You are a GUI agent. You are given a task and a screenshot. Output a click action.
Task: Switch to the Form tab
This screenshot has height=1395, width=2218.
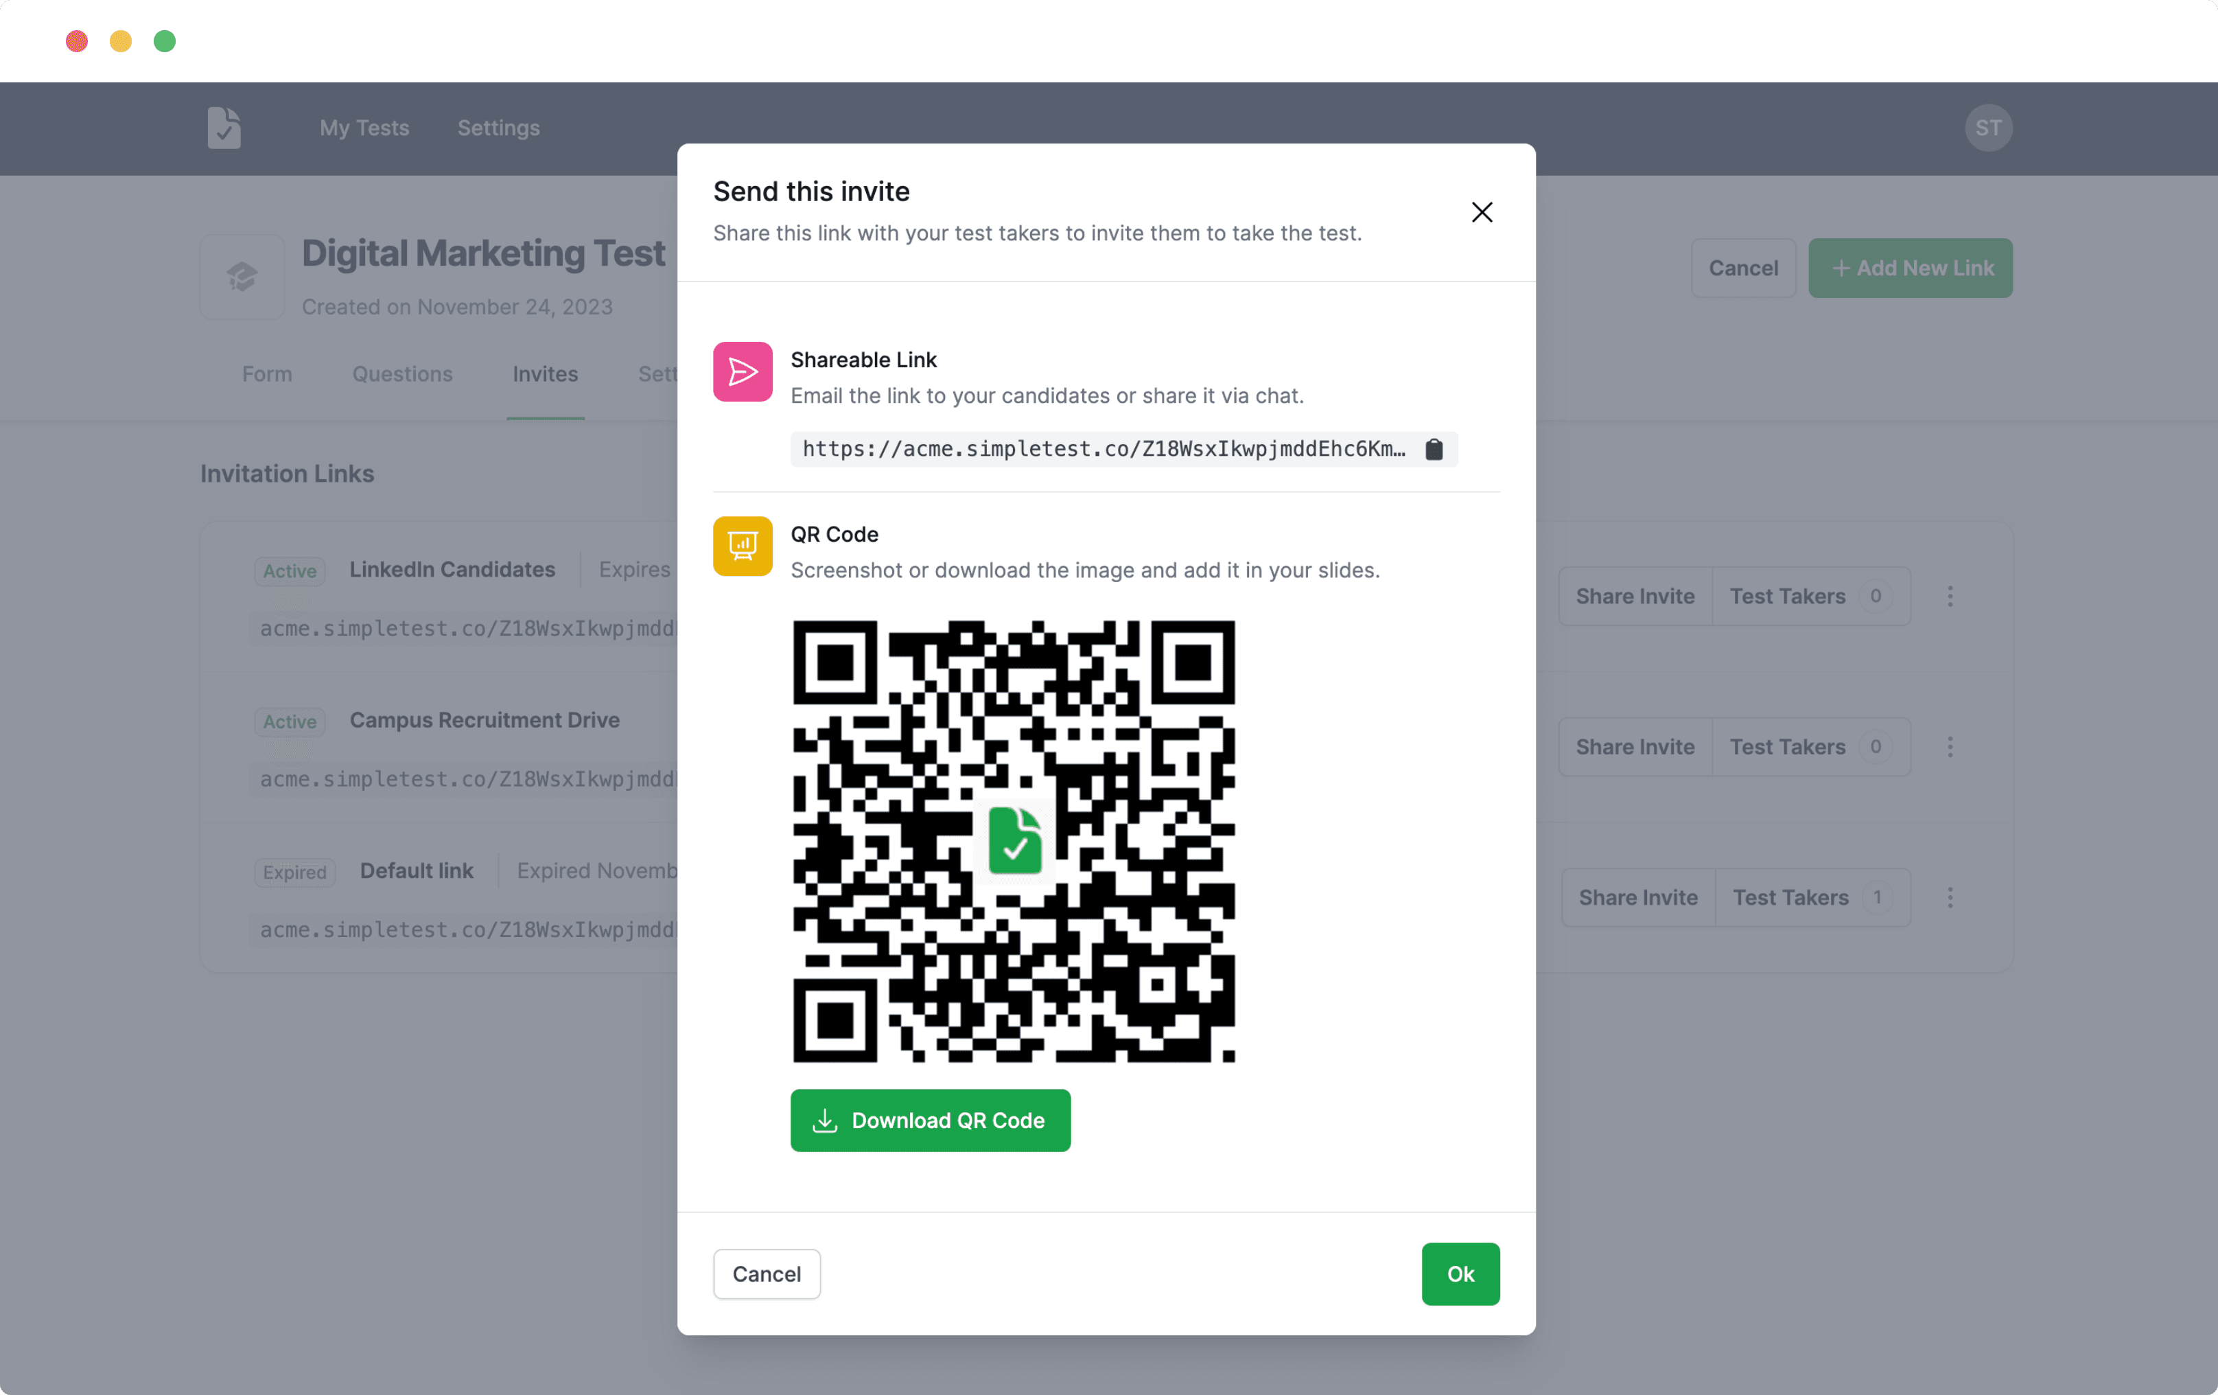(266, 374)
